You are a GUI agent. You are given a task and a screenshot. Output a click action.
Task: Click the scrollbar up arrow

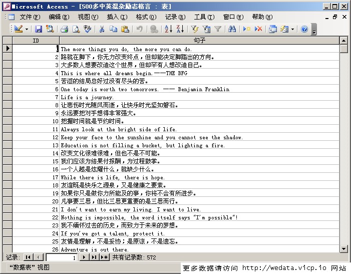click(343, 41)
